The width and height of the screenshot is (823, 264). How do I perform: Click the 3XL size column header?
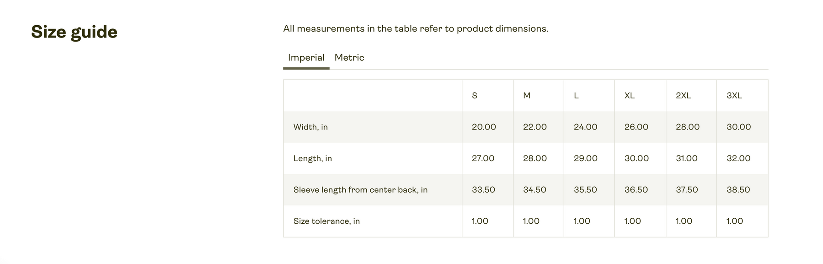[x=734, y=96]
